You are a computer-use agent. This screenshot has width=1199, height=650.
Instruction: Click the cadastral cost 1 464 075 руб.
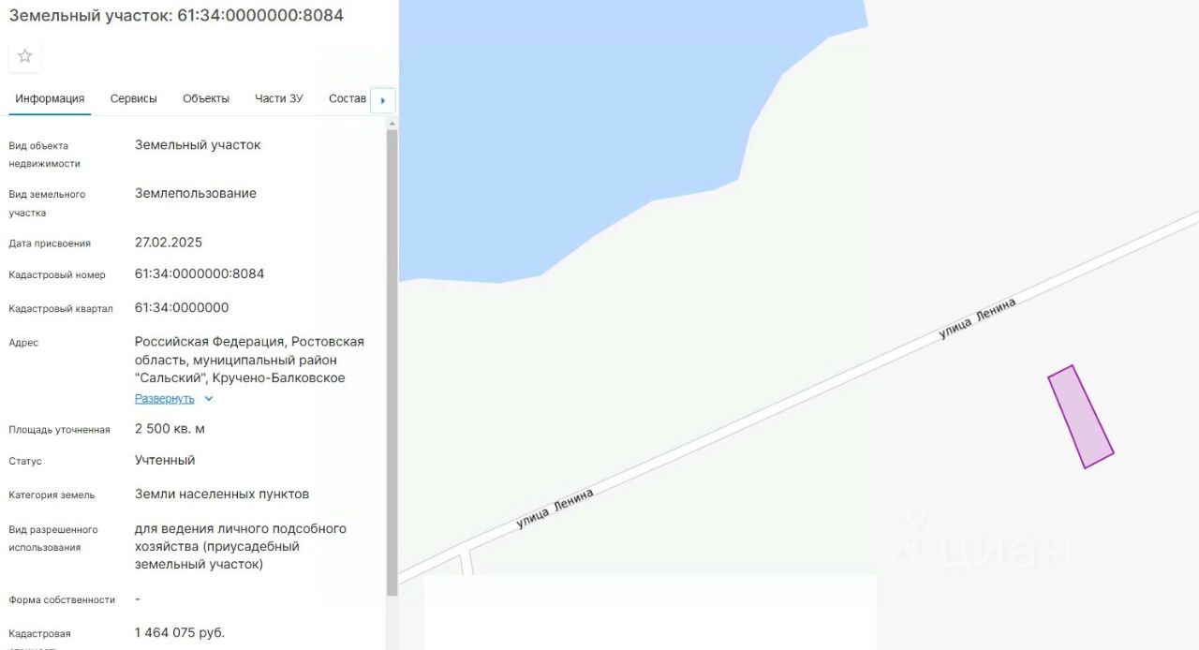pos(180,632)
